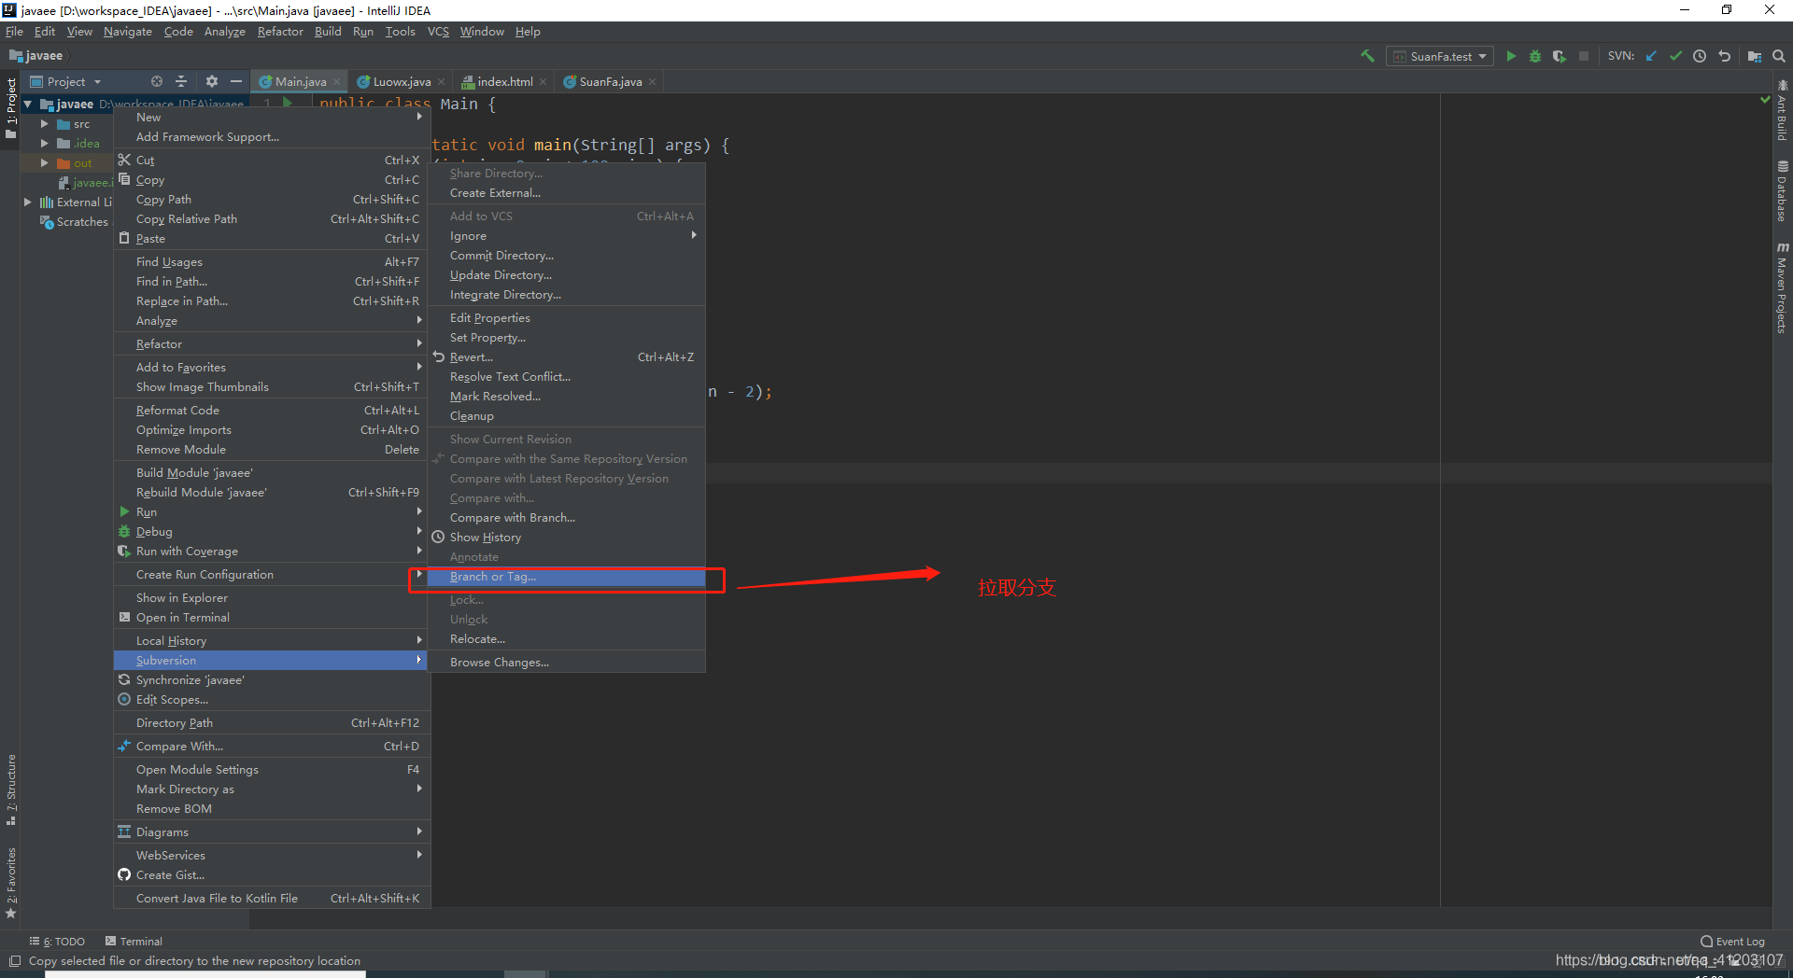The height and width of the screenshot is (978, 1793).
Task: Open the Maven Projects side panel
Action: (1783, 287)
